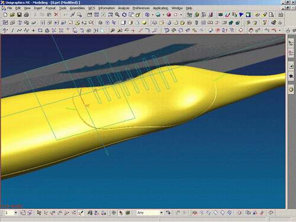The image size is (296, 222).
Task: Save the part using the floppy disk icon
Action: click(x=19, y=15)
